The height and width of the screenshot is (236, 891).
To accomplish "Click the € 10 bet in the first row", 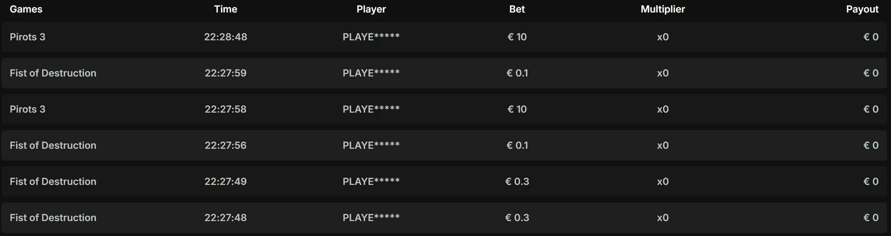I will click(x=517, y=37).
